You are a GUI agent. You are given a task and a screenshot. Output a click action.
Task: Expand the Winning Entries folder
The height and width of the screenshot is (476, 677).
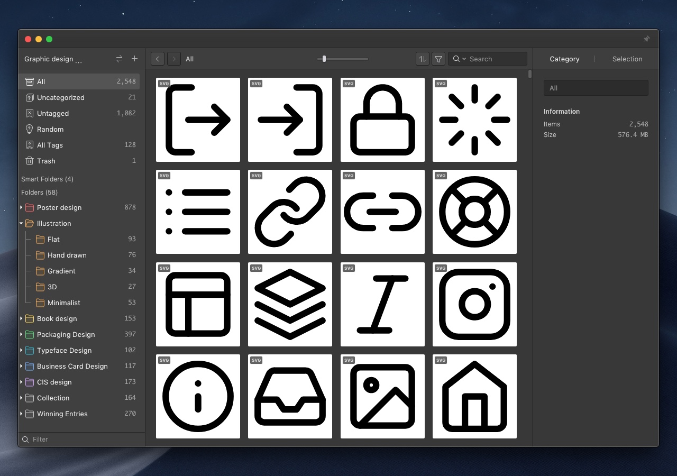point(21,414)
